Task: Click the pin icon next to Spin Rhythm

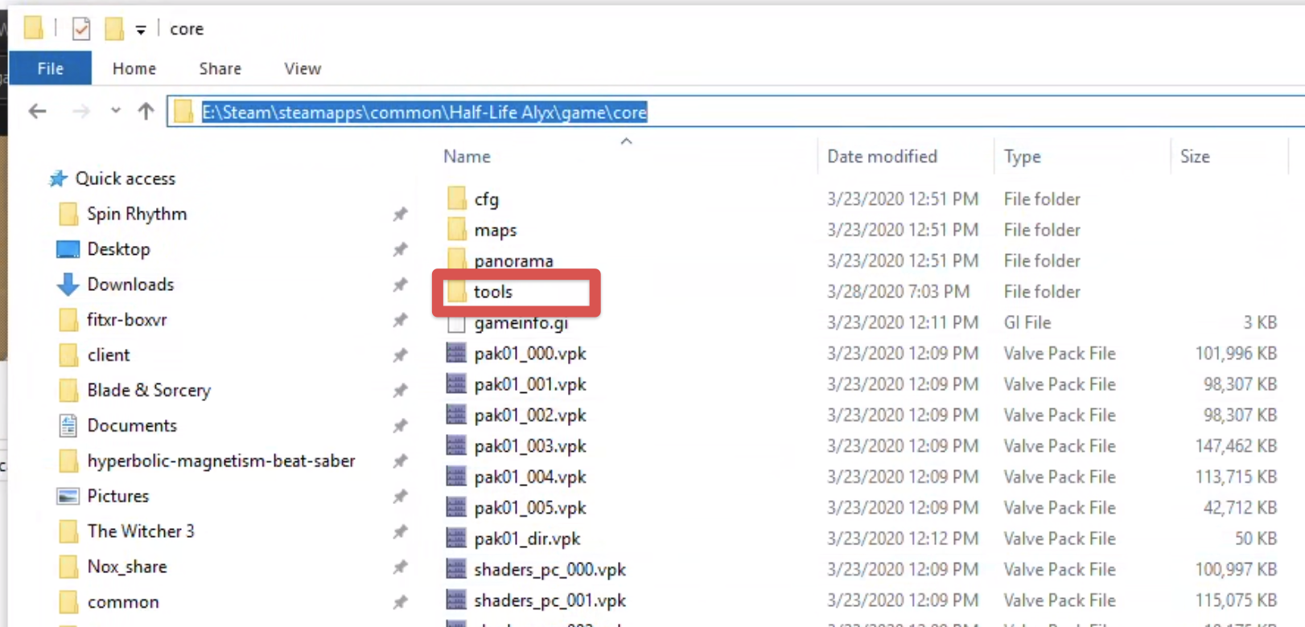Action: [x=400, y=214]
